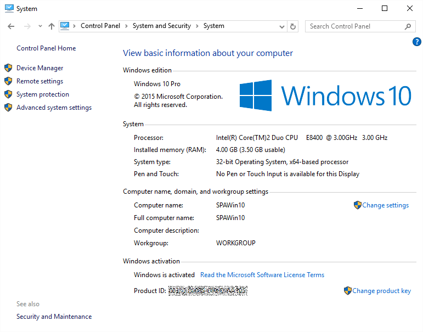Image resolution: width=423 pixels, height=332 pixels.
Task: Read the Microsoft Software License Terms
Action: 262,275
